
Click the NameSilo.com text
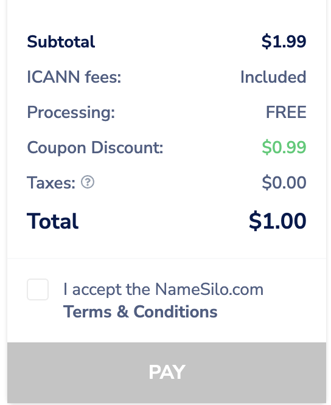(x=209, y=289)
